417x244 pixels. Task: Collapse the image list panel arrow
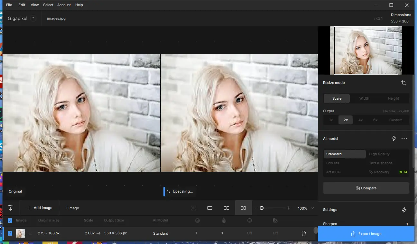click(x=11, y=208)
